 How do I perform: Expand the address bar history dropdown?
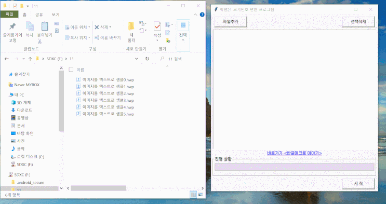pyautogui.click(x=137, y=59)
